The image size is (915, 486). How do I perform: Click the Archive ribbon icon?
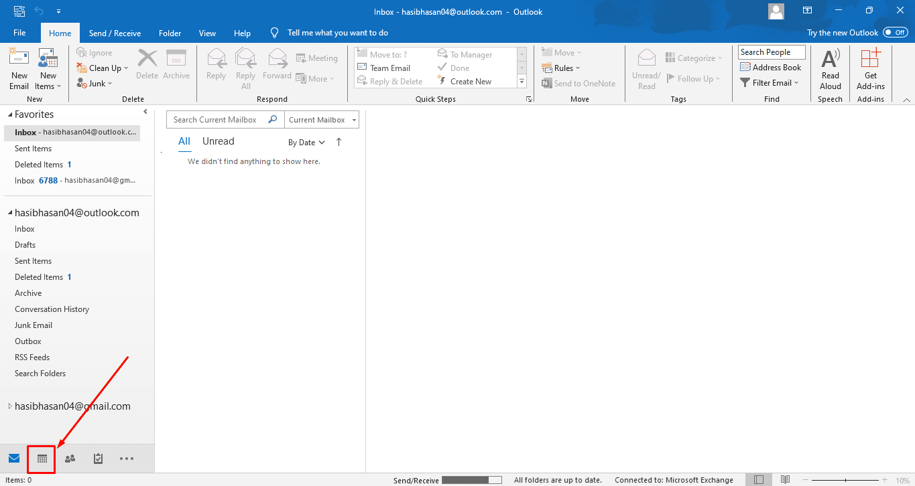(x=176, y=64)
